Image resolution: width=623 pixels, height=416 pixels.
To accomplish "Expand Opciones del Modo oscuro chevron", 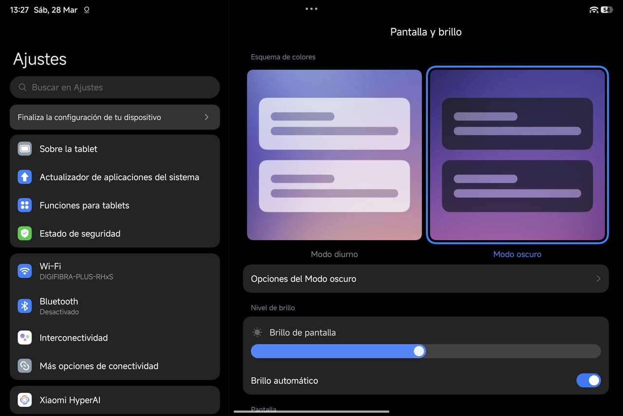I will click(598, 279).
